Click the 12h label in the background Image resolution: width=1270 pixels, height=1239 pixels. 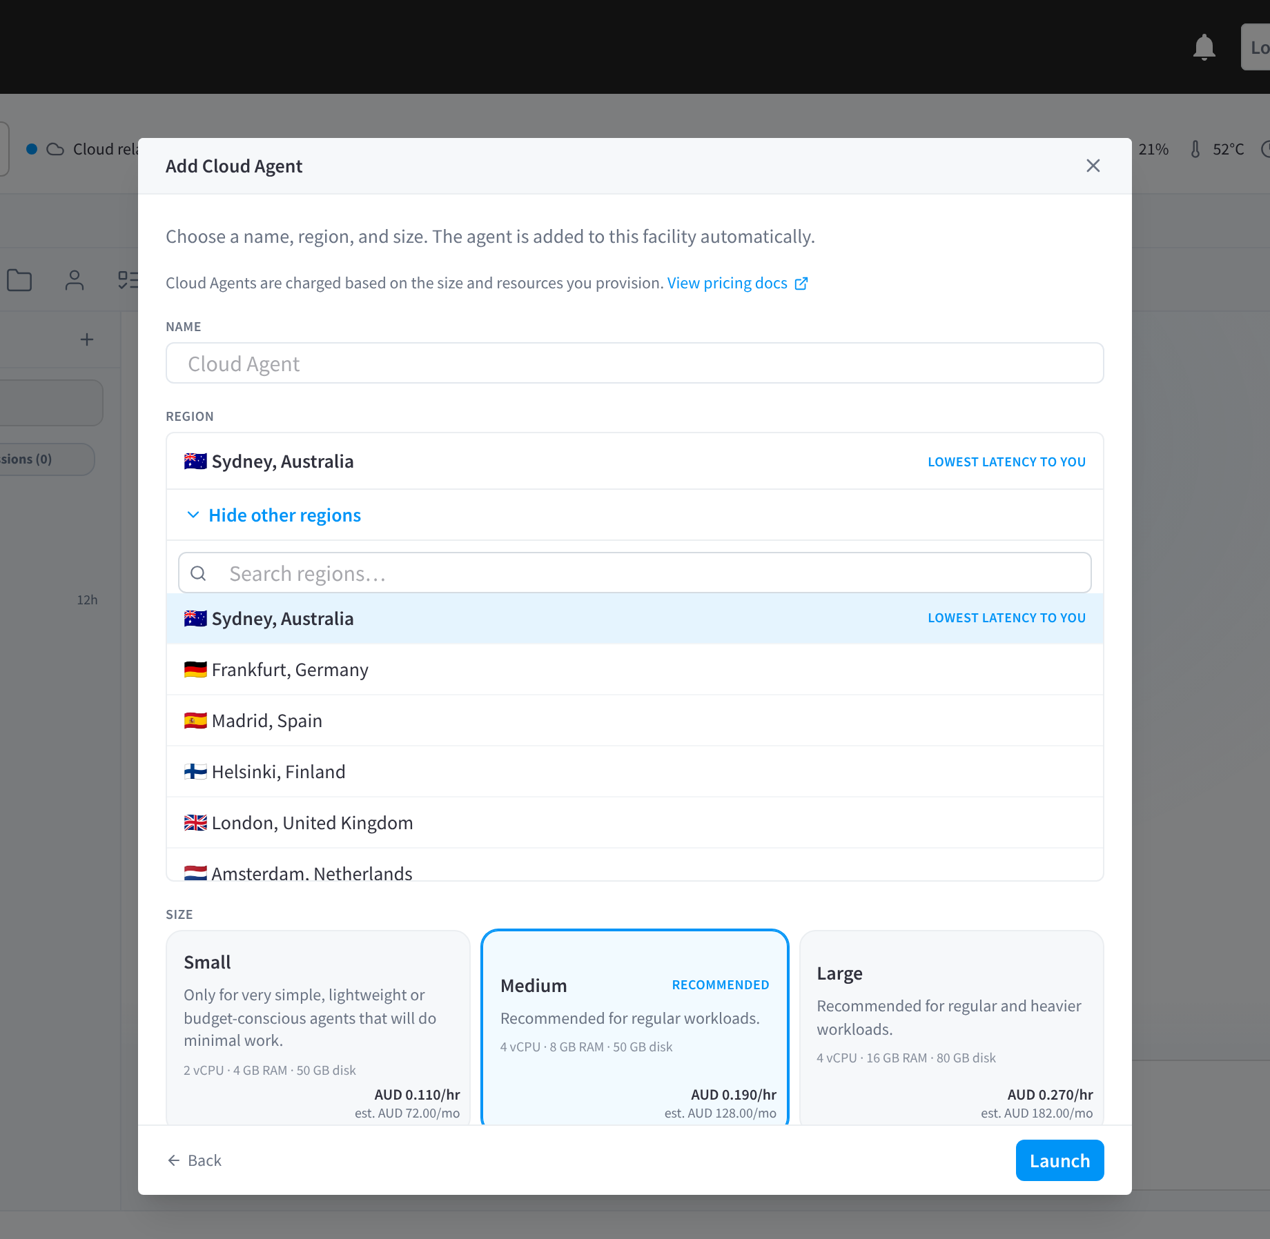[x=87, y=599]
